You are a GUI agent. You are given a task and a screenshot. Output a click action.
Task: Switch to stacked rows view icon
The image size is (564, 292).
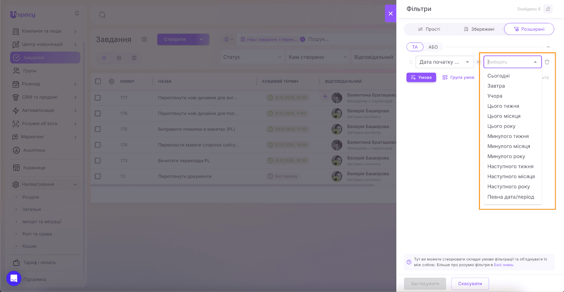(x=119, y=58)
